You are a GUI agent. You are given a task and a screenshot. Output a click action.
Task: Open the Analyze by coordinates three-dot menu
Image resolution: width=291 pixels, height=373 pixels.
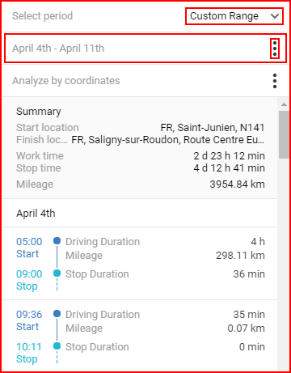[275, 81]
